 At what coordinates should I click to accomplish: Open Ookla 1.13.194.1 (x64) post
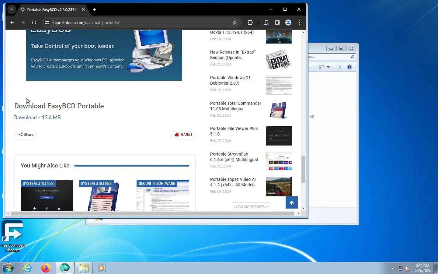232,32
